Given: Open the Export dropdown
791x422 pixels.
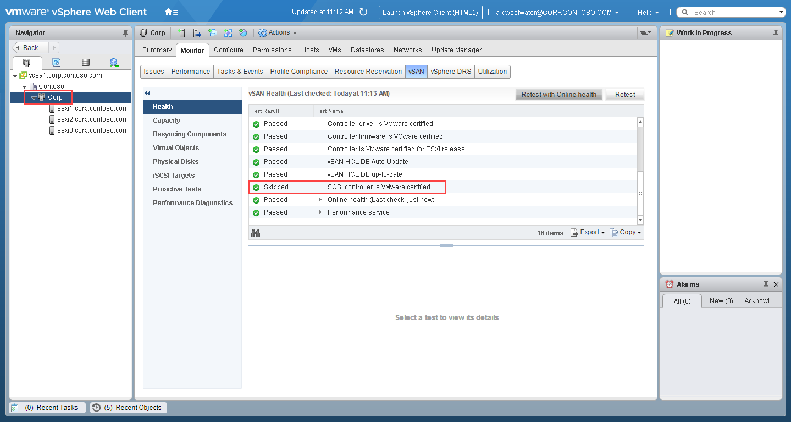Looking at the screenshot, I should point(588,233).
